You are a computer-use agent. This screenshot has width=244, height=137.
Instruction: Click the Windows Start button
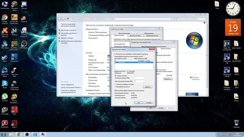pyautogui.click(x=3, y=134)
